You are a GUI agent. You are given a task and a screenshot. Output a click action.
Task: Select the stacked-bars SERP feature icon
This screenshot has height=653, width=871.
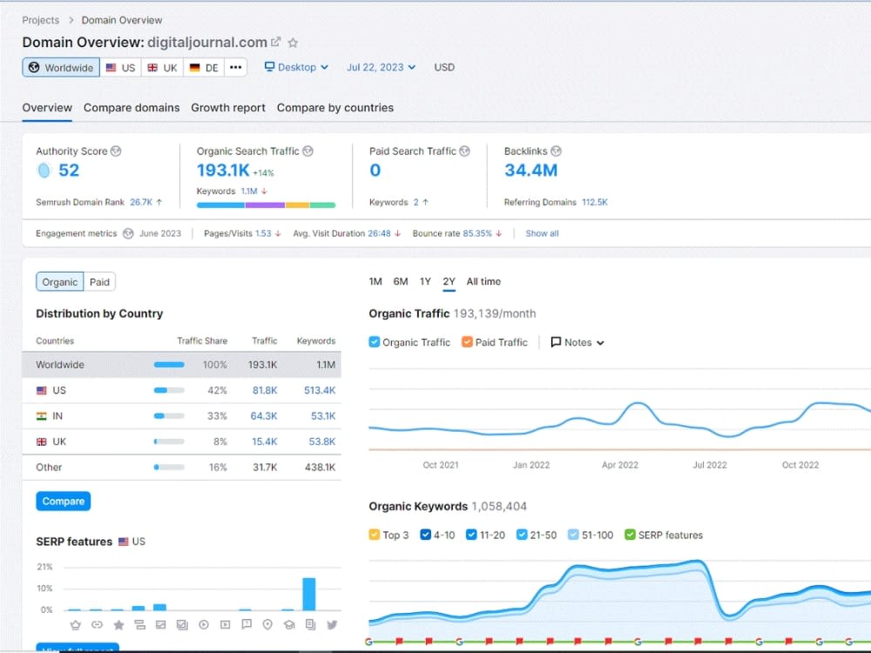[140, 624]
